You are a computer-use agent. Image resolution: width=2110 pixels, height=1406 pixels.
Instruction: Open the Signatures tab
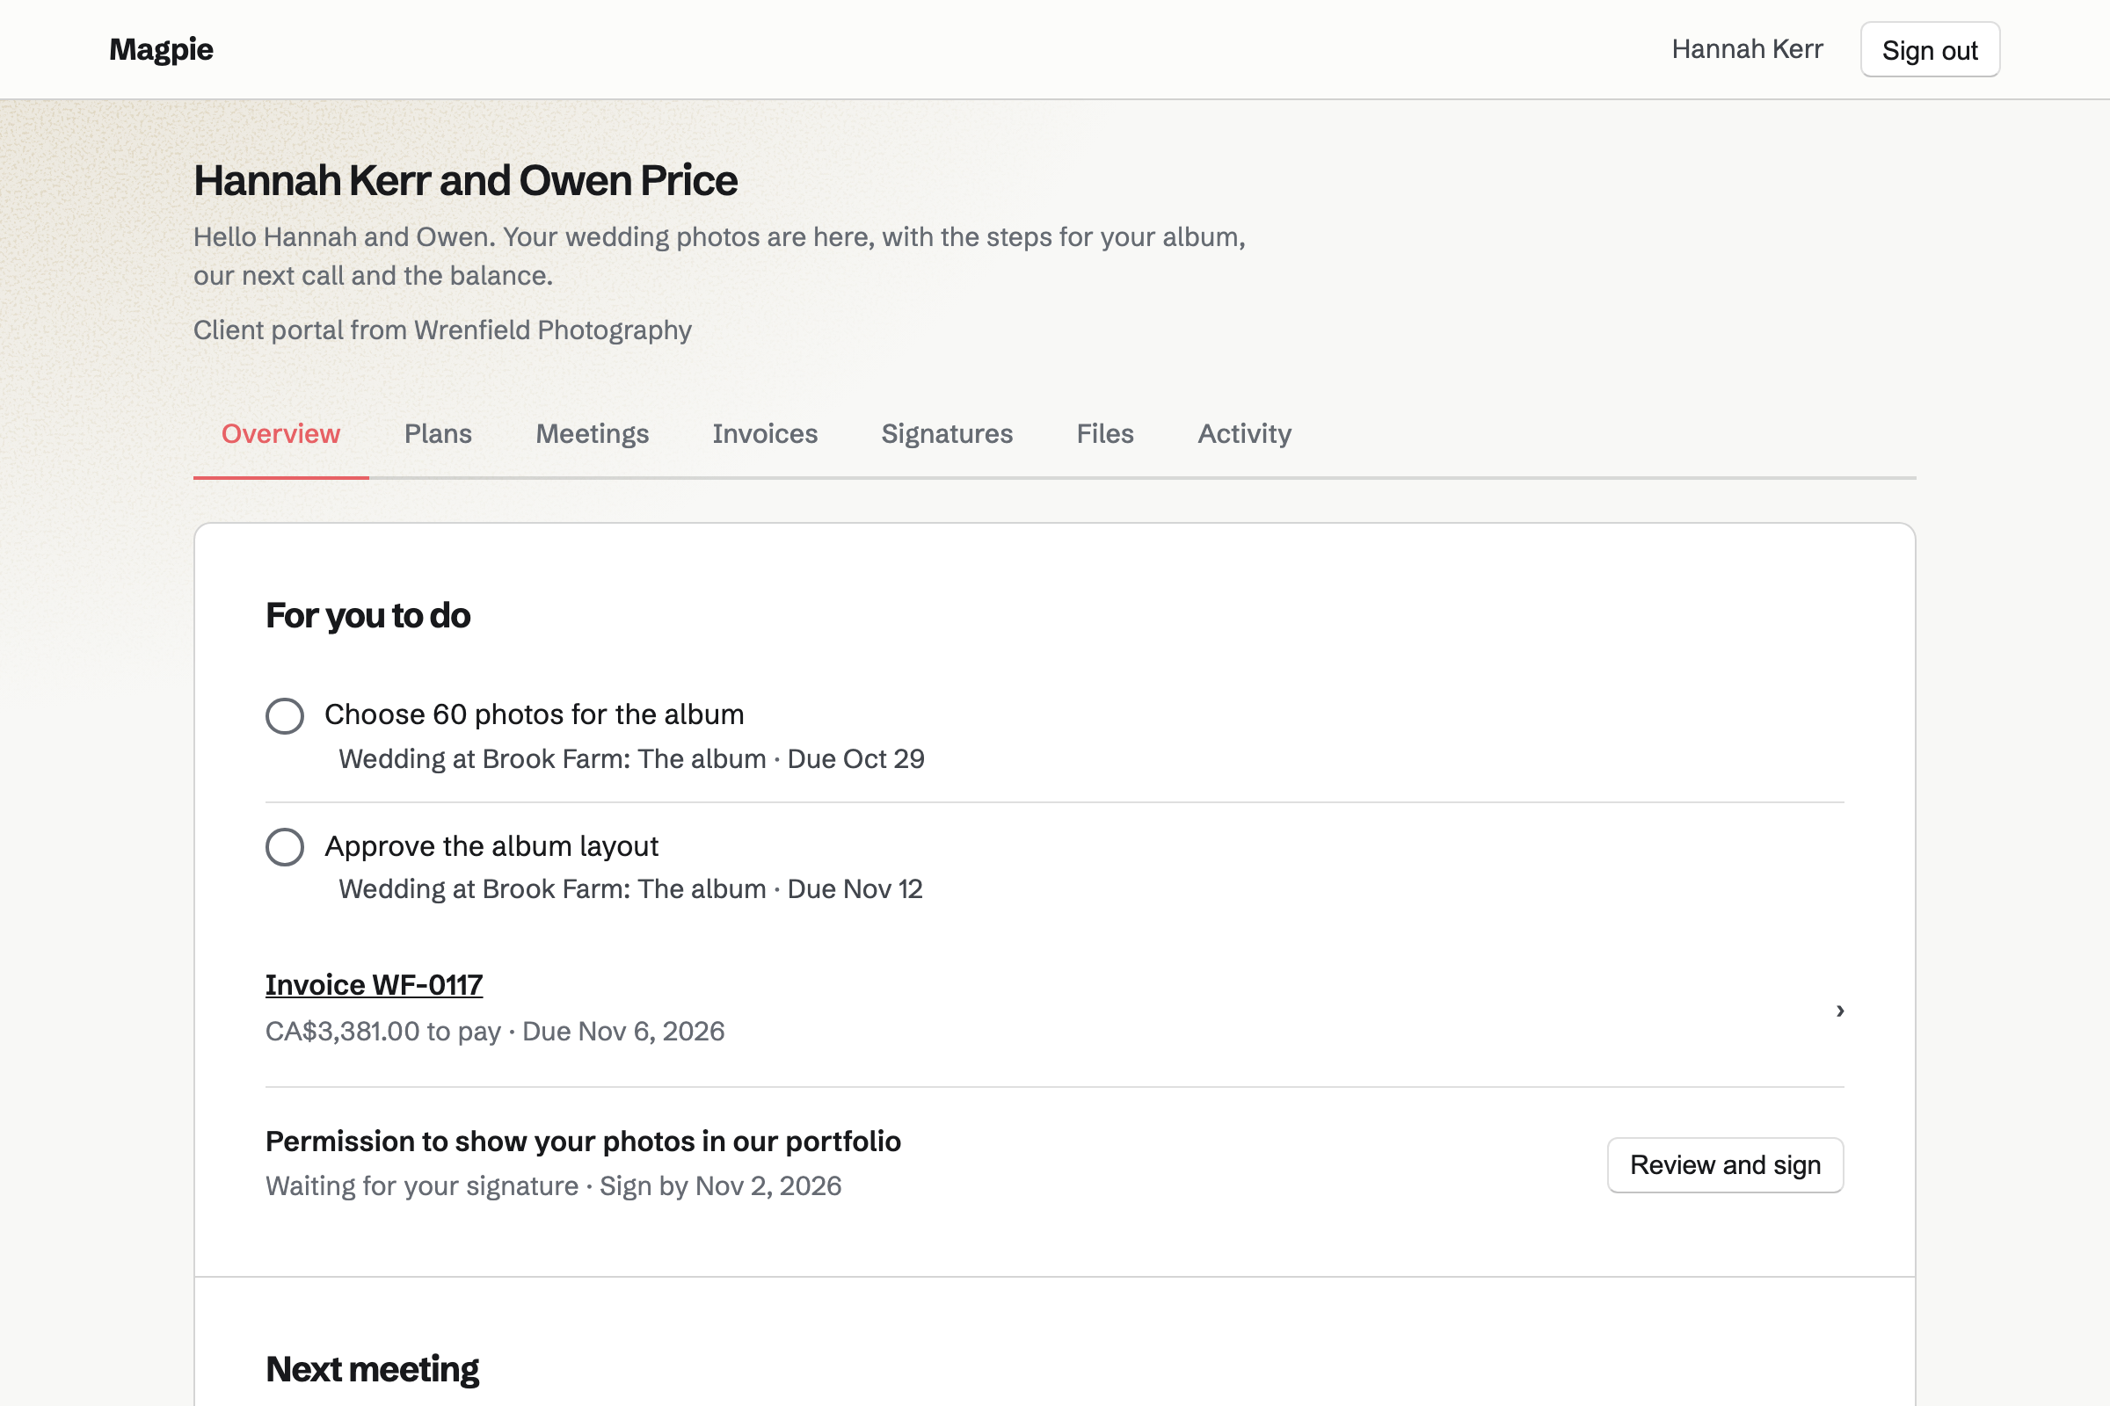point(947,434)
